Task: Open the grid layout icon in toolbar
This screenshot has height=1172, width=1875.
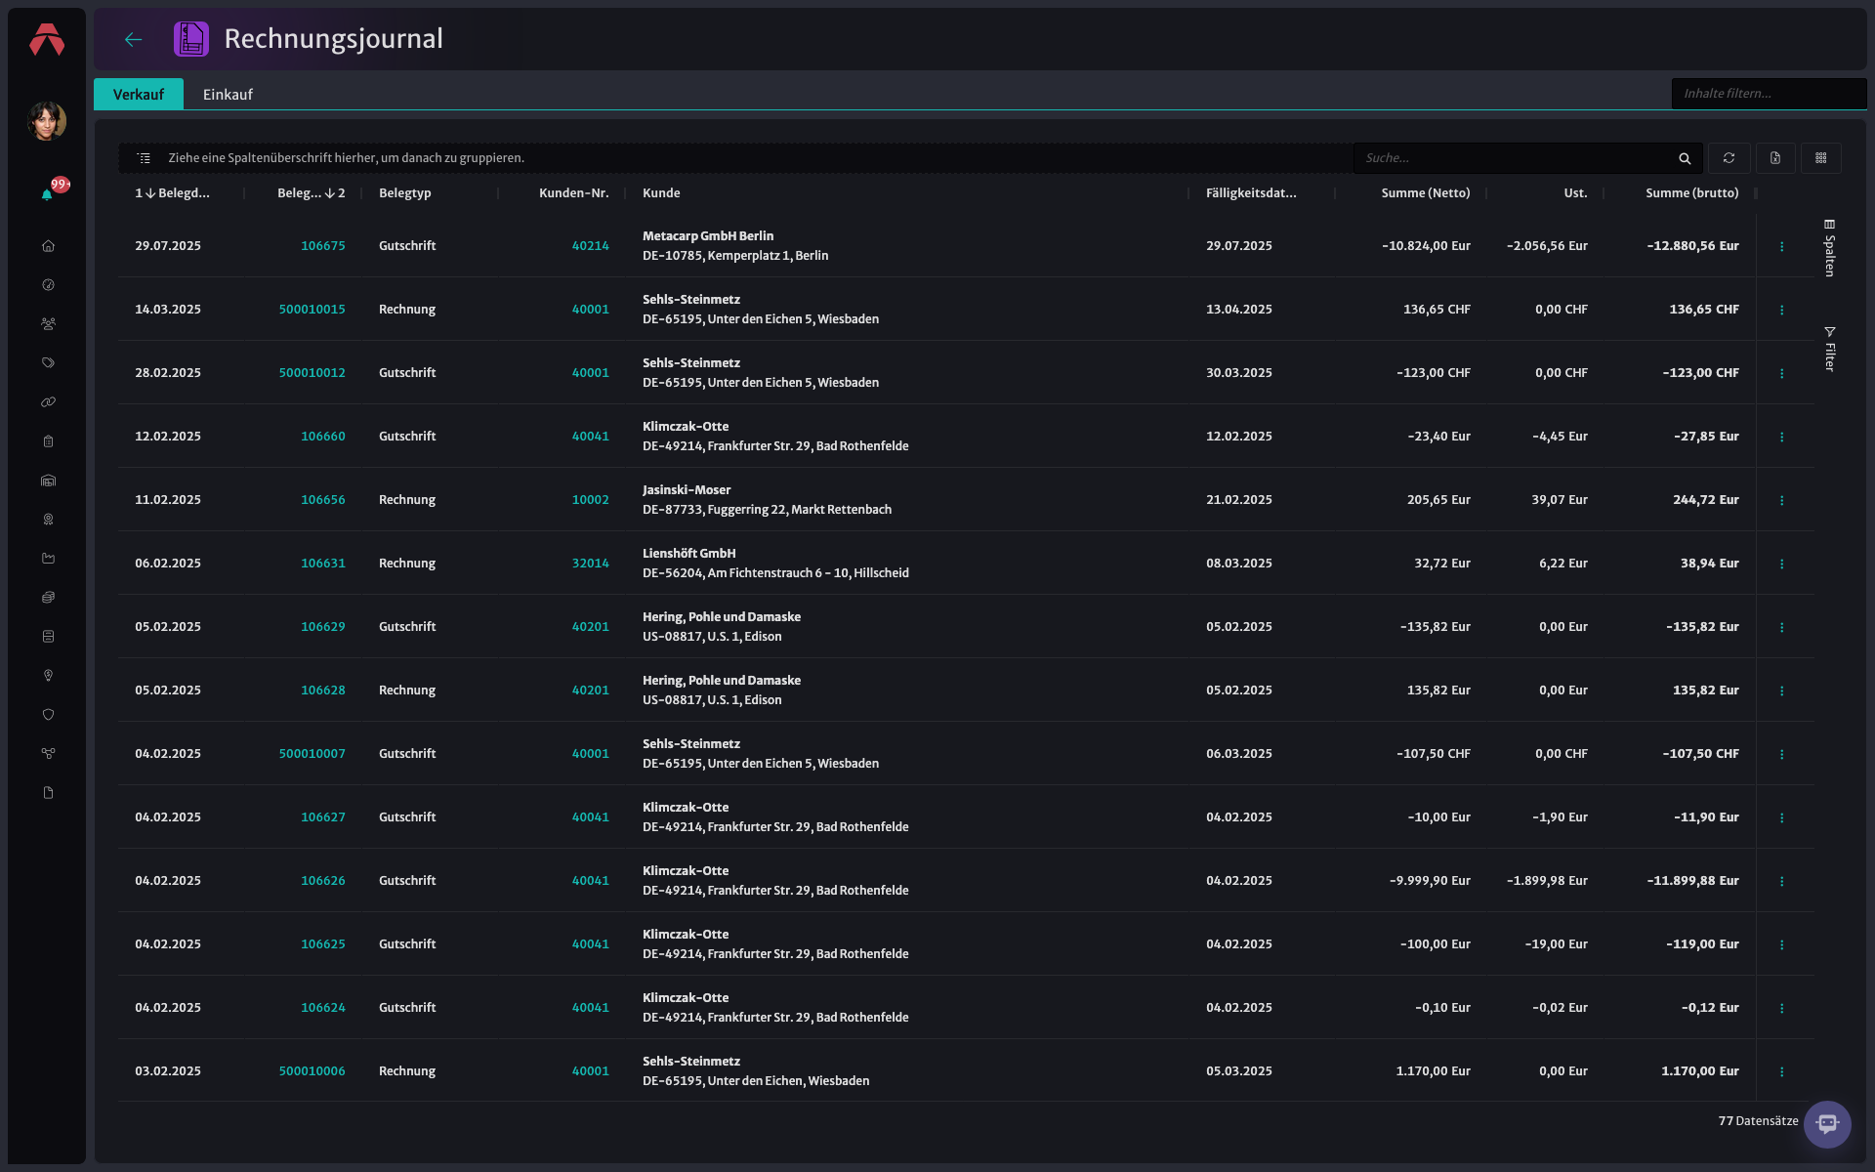Action: click(x=1821, y=158)
